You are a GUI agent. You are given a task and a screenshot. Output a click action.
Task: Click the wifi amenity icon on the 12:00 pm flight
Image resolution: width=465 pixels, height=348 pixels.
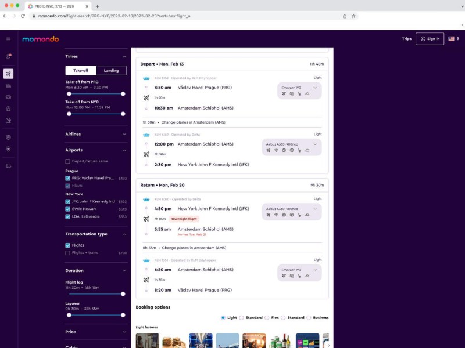276,150
